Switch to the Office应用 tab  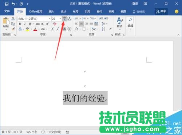36,12
